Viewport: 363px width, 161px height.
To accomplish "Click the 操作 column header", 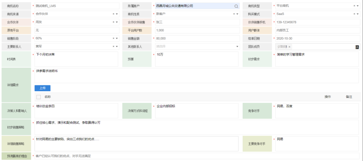I will click(327, 97).
